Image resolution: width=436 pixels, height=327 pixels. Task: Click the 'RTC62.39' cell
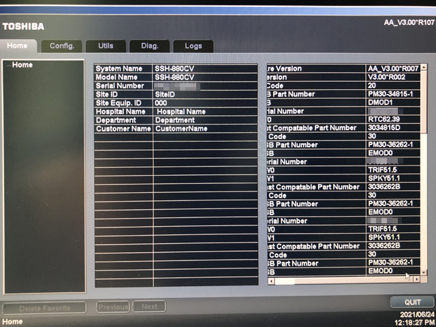393,119
